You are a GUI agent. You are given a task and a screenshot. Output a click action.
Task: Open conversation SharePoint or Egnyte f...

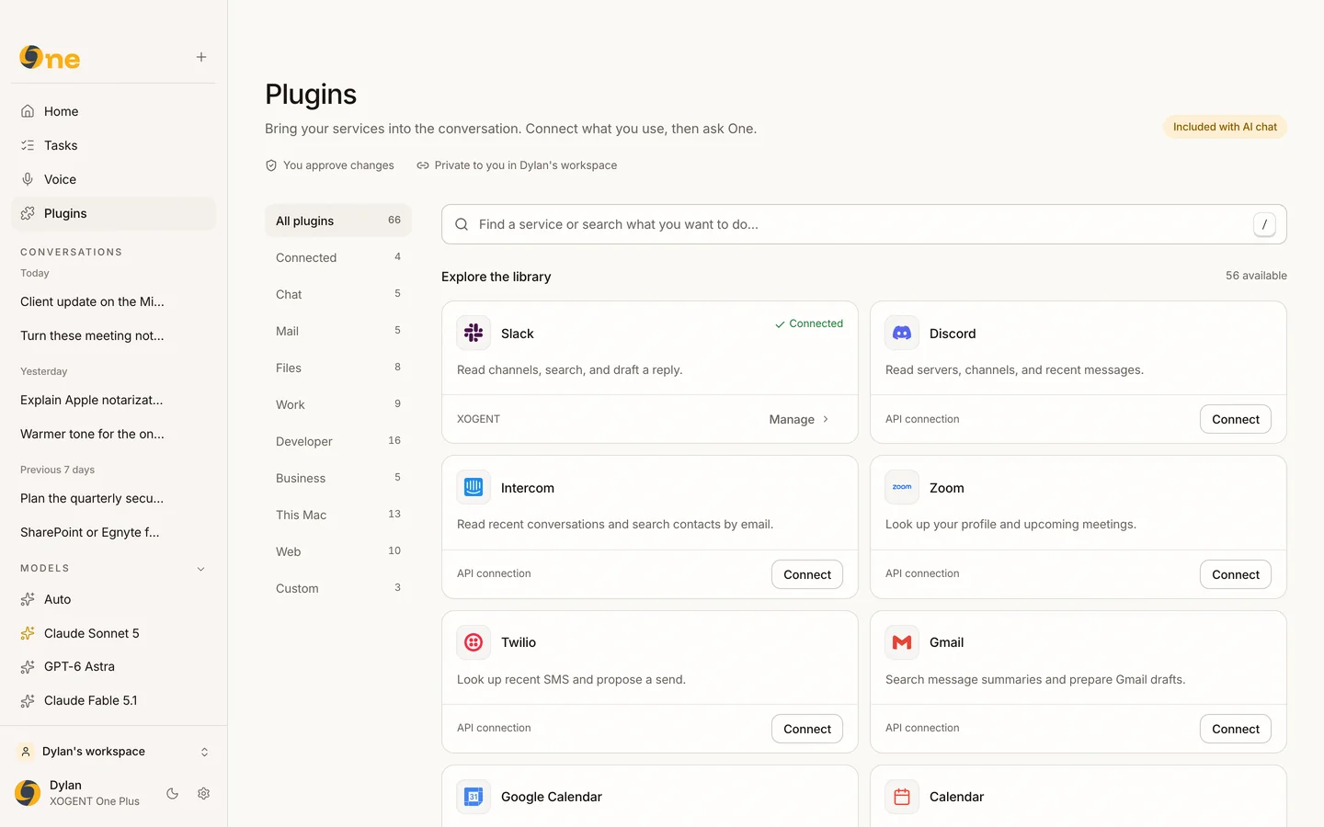[x=90, y=532]
